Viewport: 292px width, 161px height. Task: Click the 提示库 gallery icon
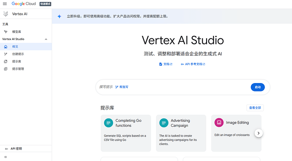click(6, 62)
